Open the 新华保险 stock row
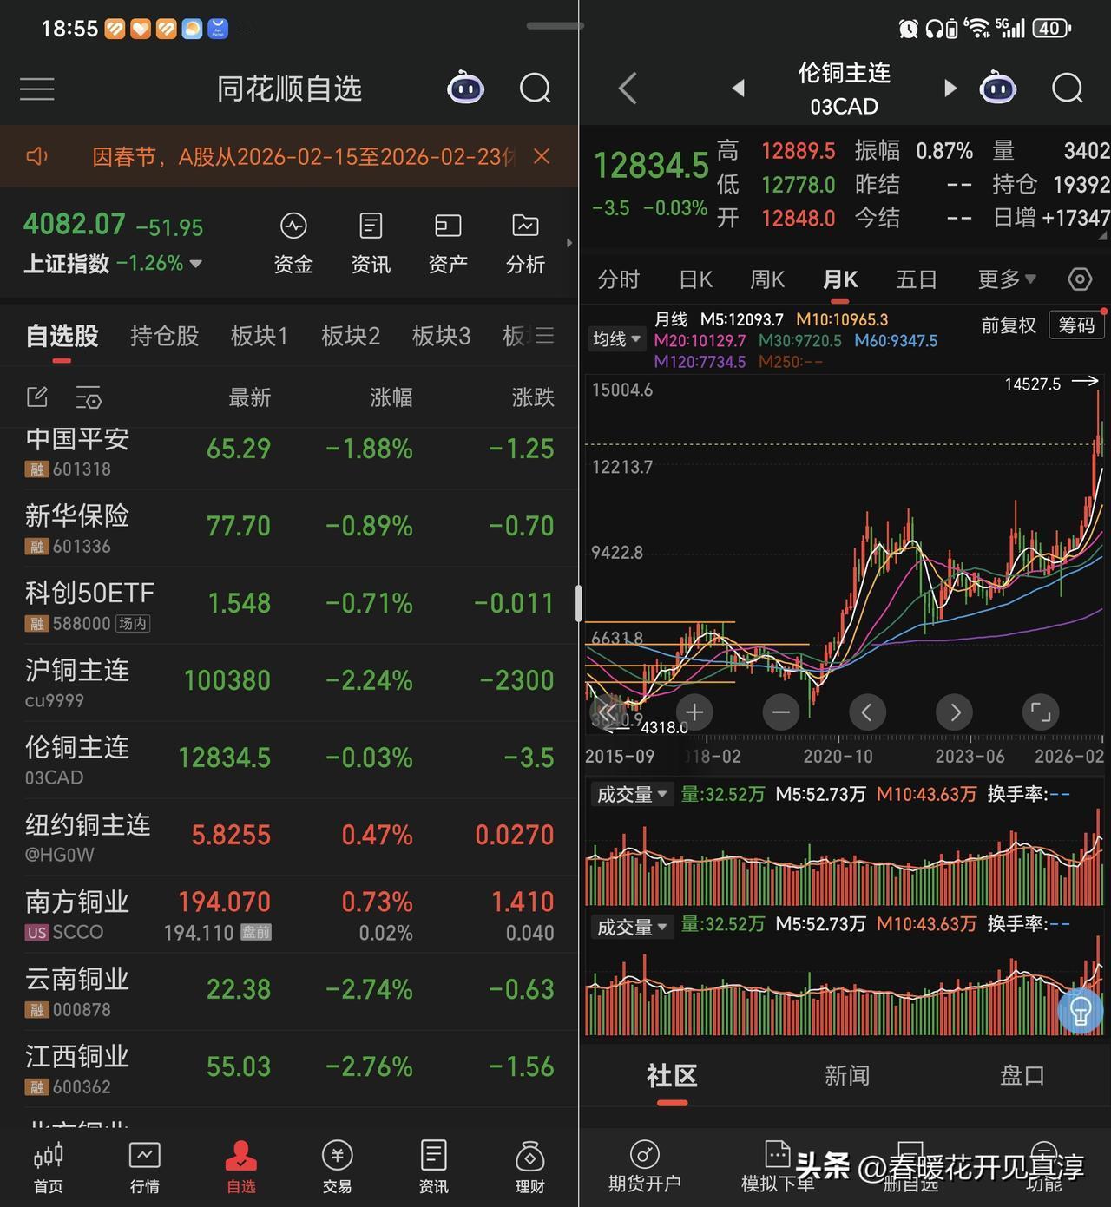 289,528
